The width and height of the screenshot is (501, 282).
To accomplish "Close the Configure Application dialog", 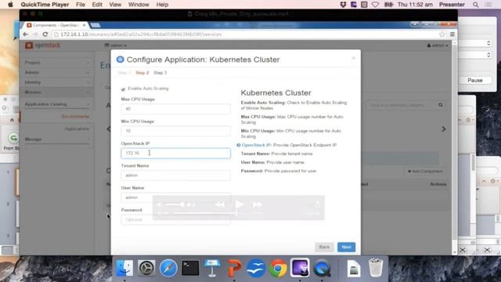I will (x=353, y=58).
